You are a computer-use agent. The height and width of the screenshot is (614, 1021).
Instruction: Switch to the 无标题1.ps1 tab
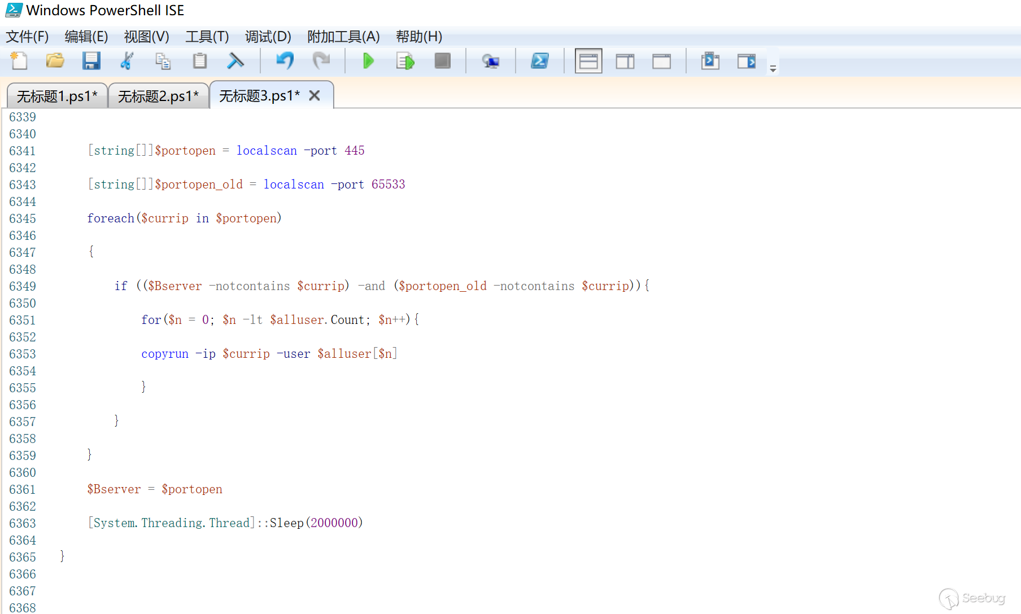click(x=56, y=96)
